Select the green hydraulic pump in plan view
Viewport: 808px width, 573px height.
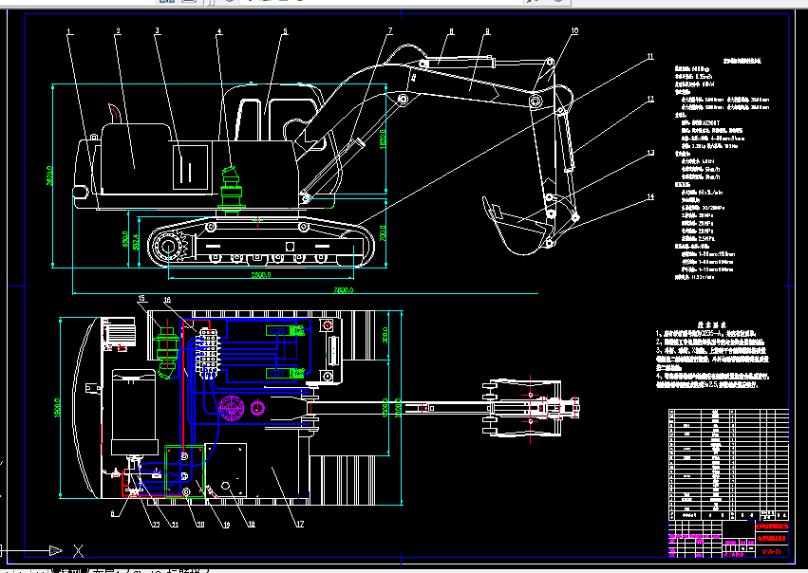pyautogui.click(x=166, y=353)
